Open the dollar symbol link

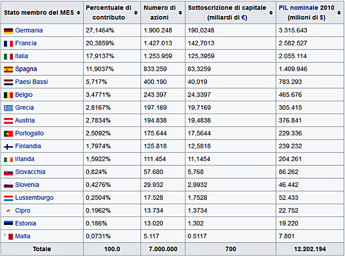tap(321, 17)
